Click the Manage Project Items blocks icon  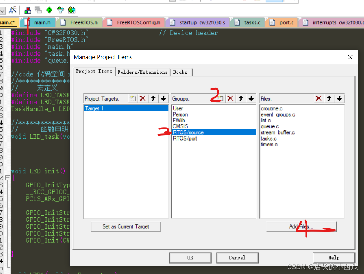pyautogui.click(x=28, y=10)
